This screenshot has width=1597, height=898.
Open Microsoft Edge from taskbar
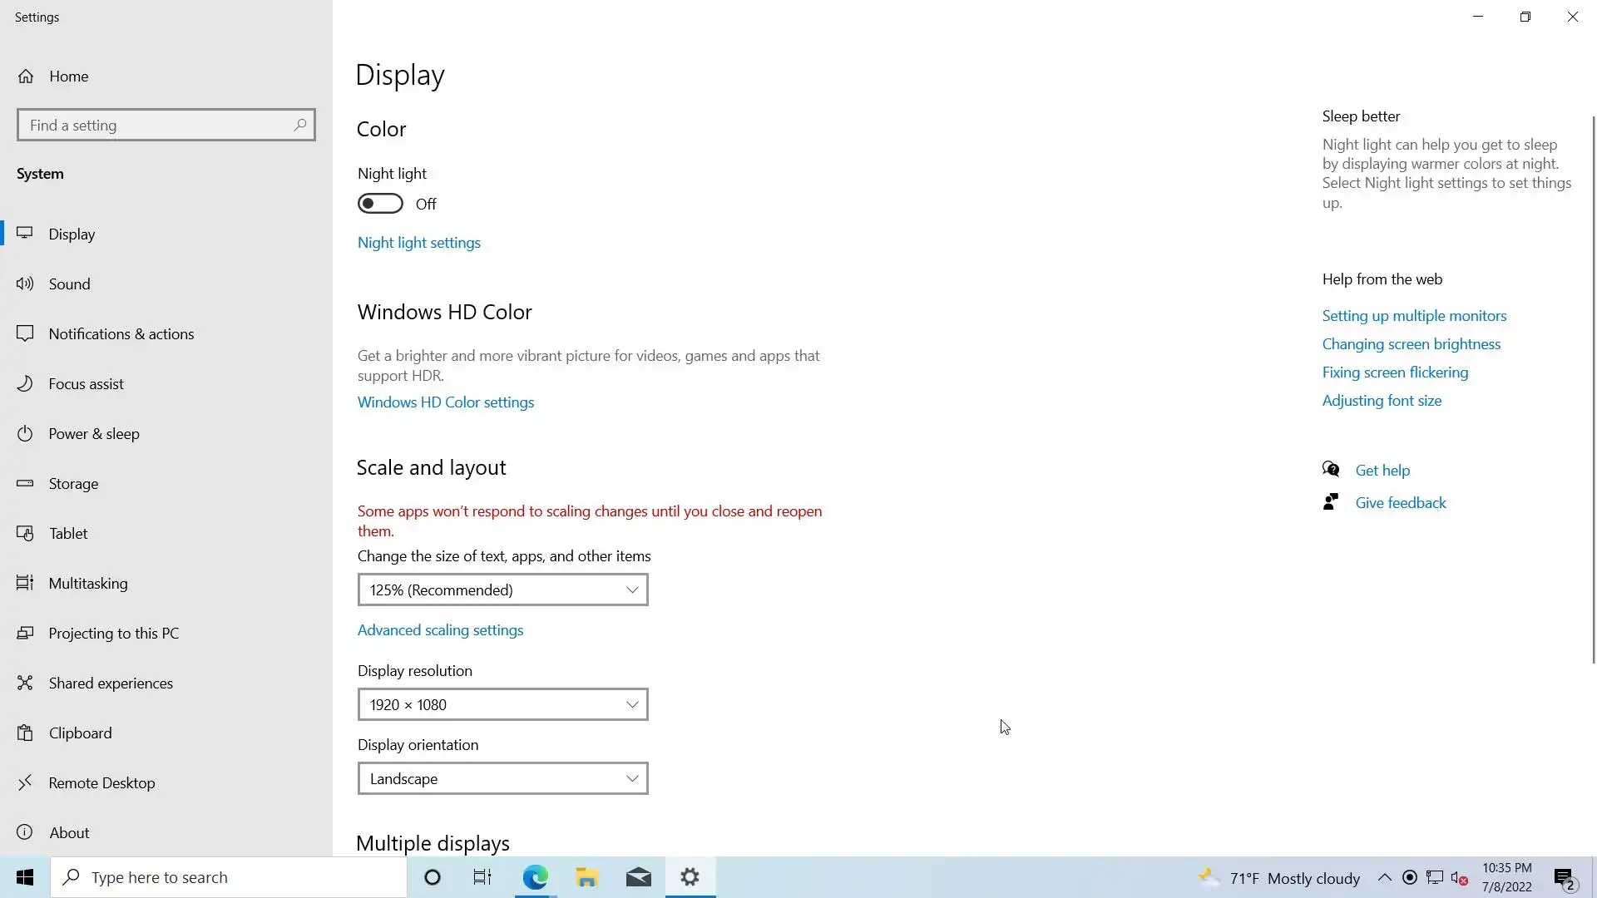(x=536, y=877)
